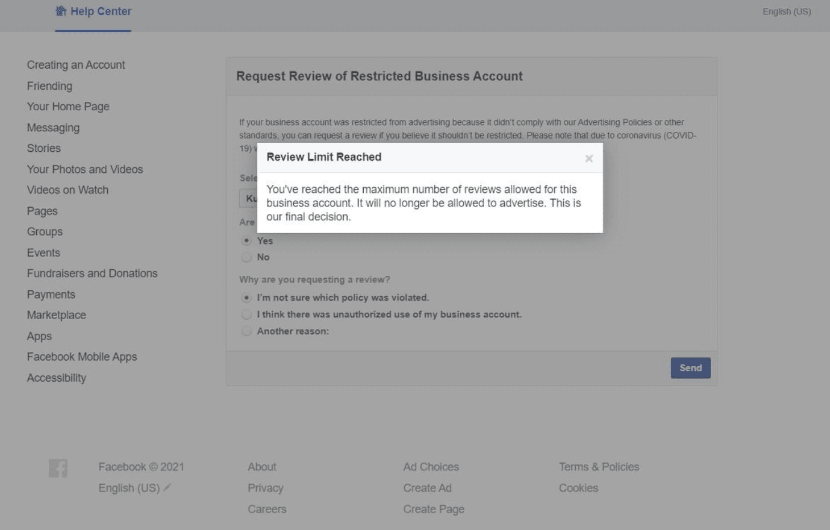Click the About footer link

(262, 467)
